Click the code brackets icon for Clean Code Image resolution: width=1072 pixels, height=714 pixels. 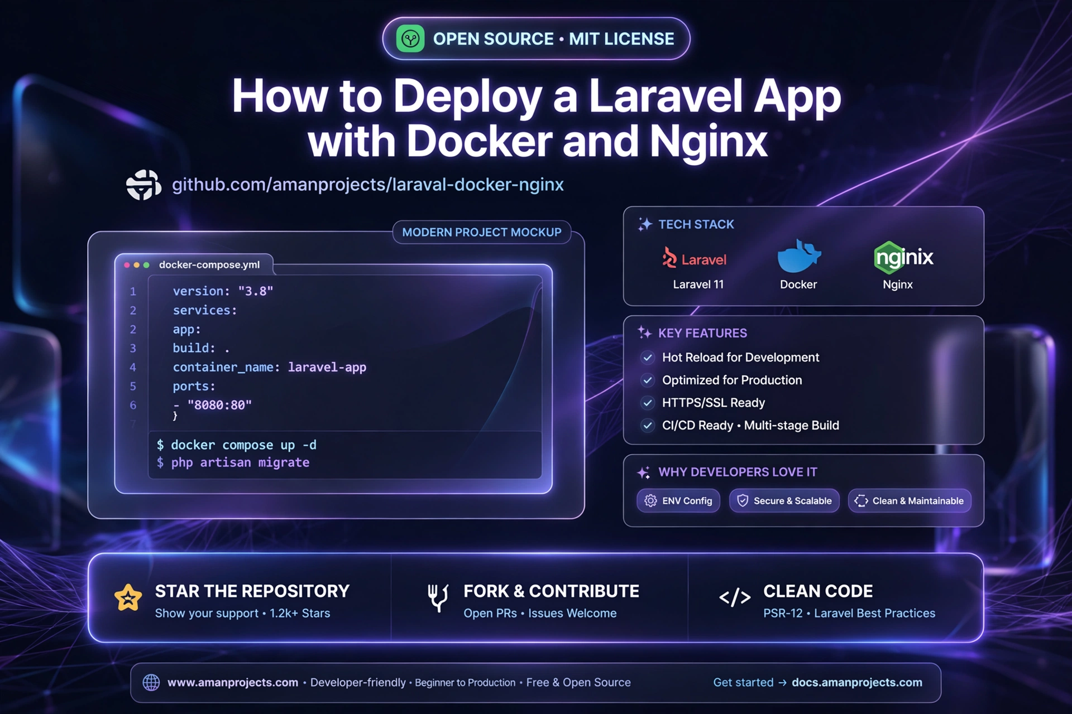coord(735,597)
